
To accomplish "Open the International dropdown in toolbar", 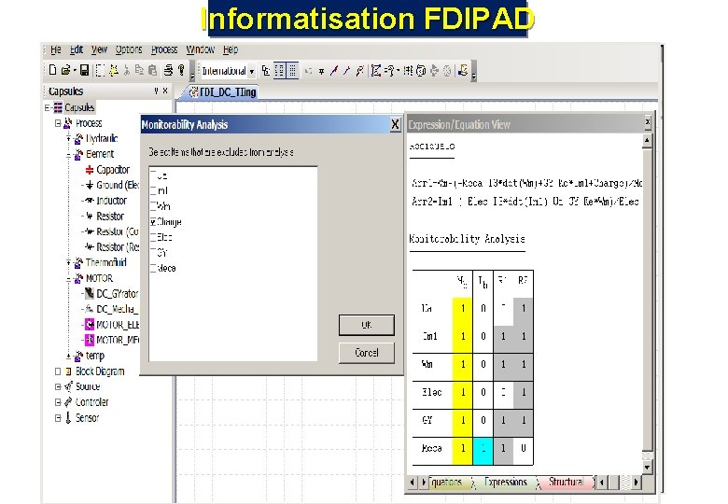I will (x=252, y=71).
